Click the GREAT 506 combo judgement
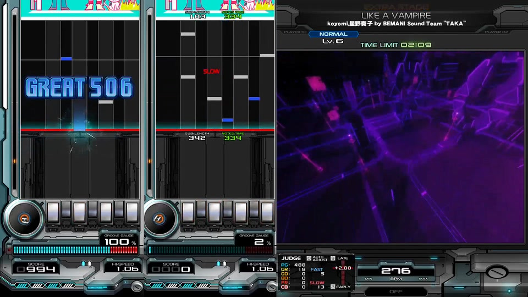 click(x=79, y=87)
